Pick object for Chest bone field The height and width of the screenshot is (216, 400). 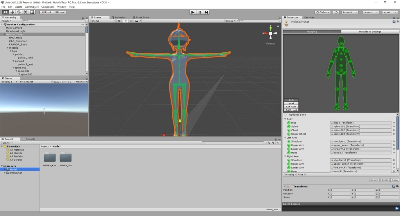pyautogui.click(x=394, y=130)
